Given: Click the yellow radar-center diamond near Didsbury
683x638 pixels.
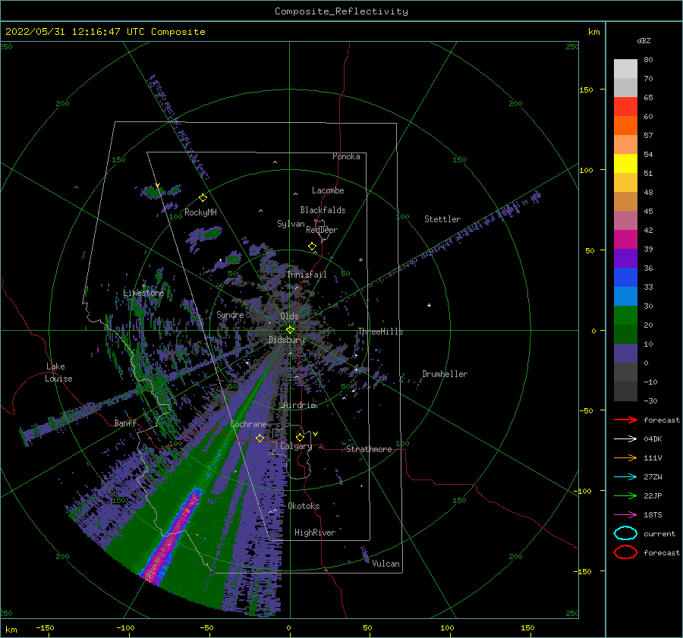Looking at the screenshot, I should (x=290, y=330).
